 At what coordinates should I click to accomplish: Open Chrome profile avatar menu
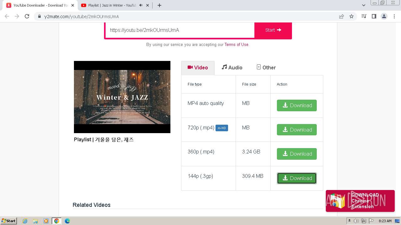(384, 16)
